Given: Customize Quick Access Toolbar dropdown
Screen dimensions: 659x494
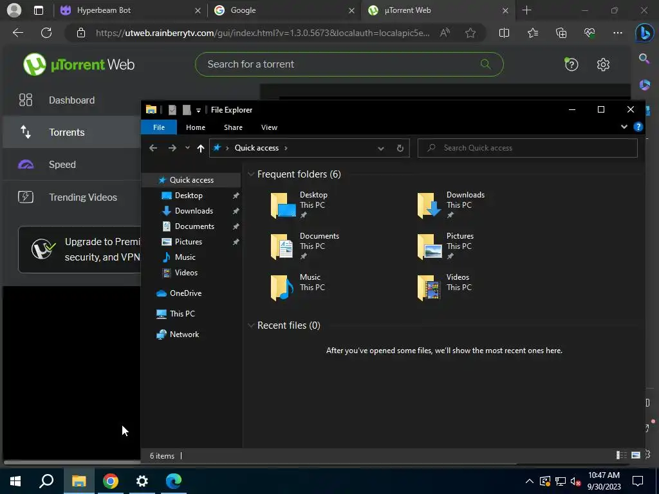Looking at the screenshot, I should (198, 110).
